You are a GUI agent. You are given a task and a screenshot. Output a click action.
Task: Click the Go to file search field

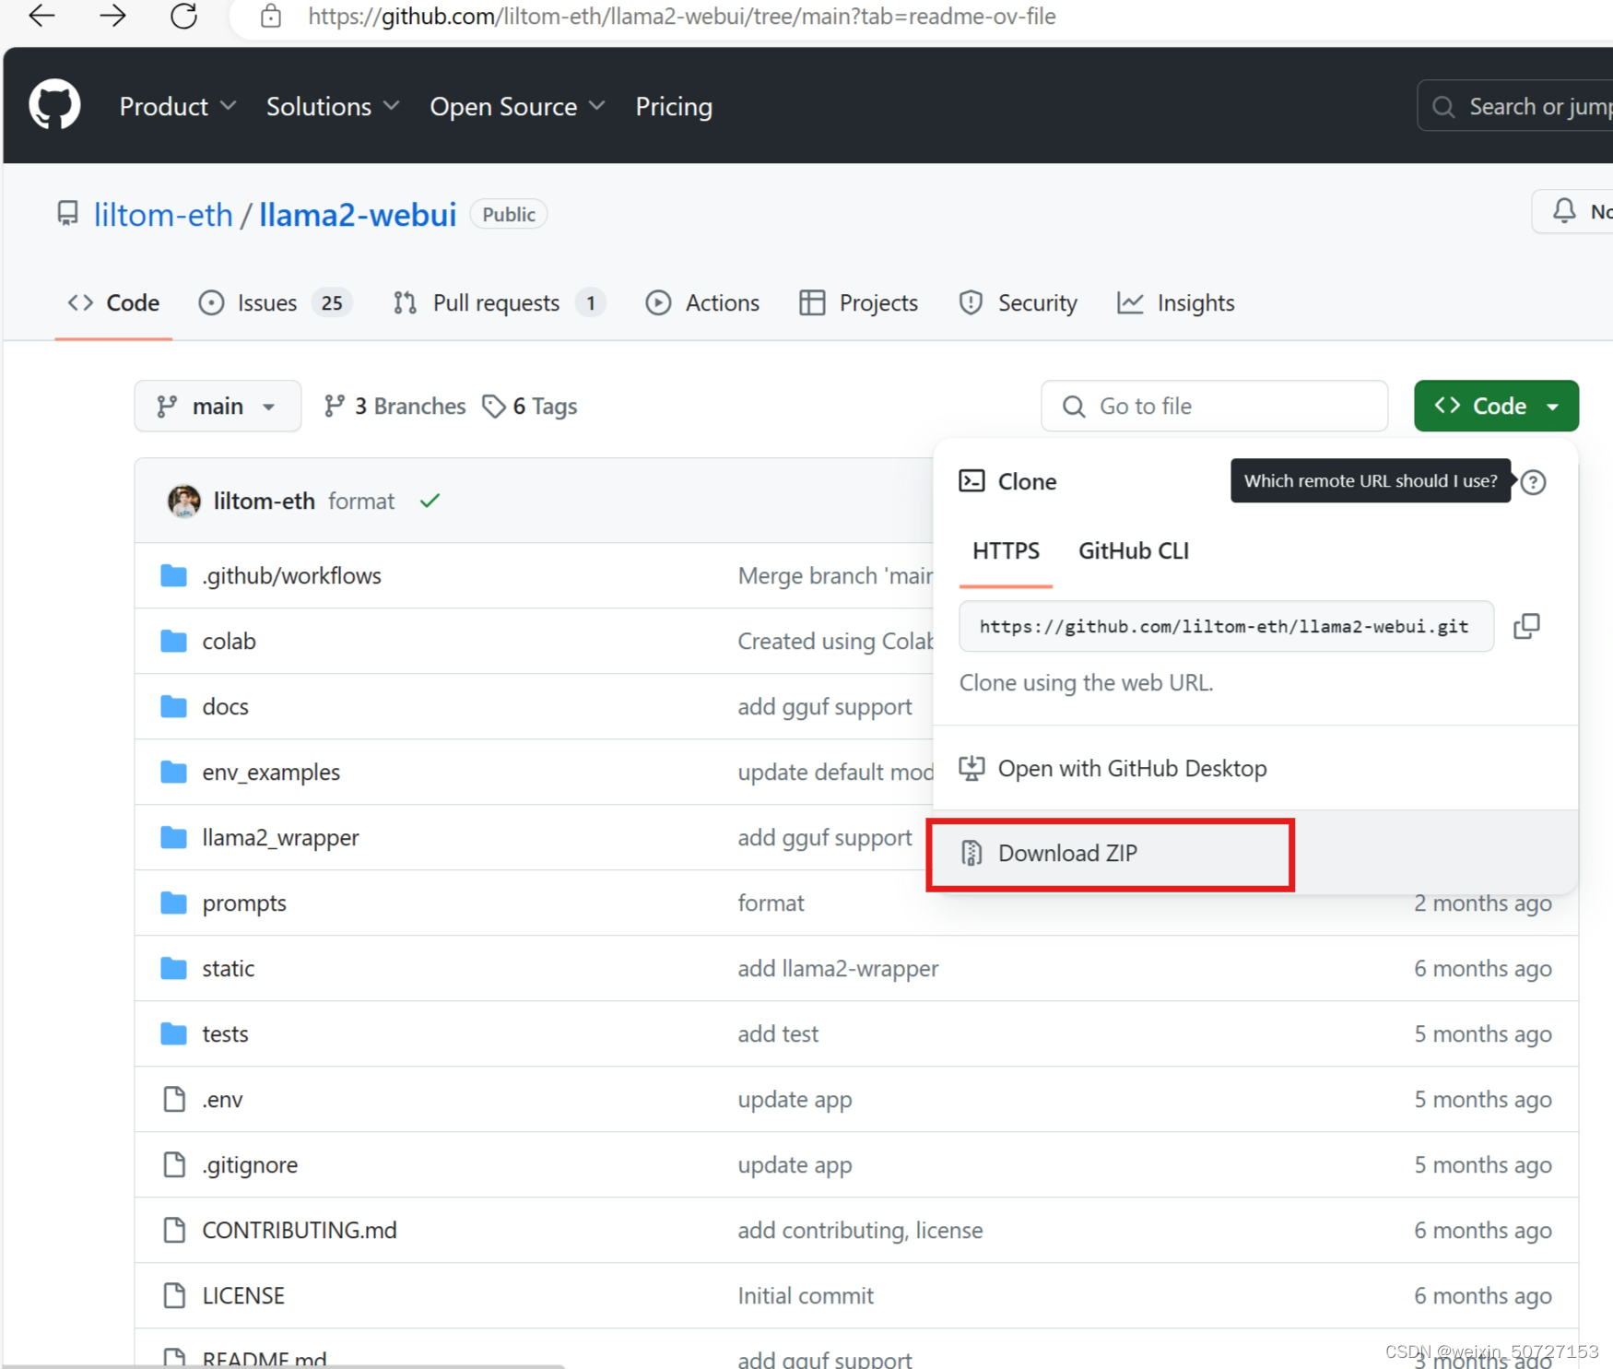[x=1214, y=407]
